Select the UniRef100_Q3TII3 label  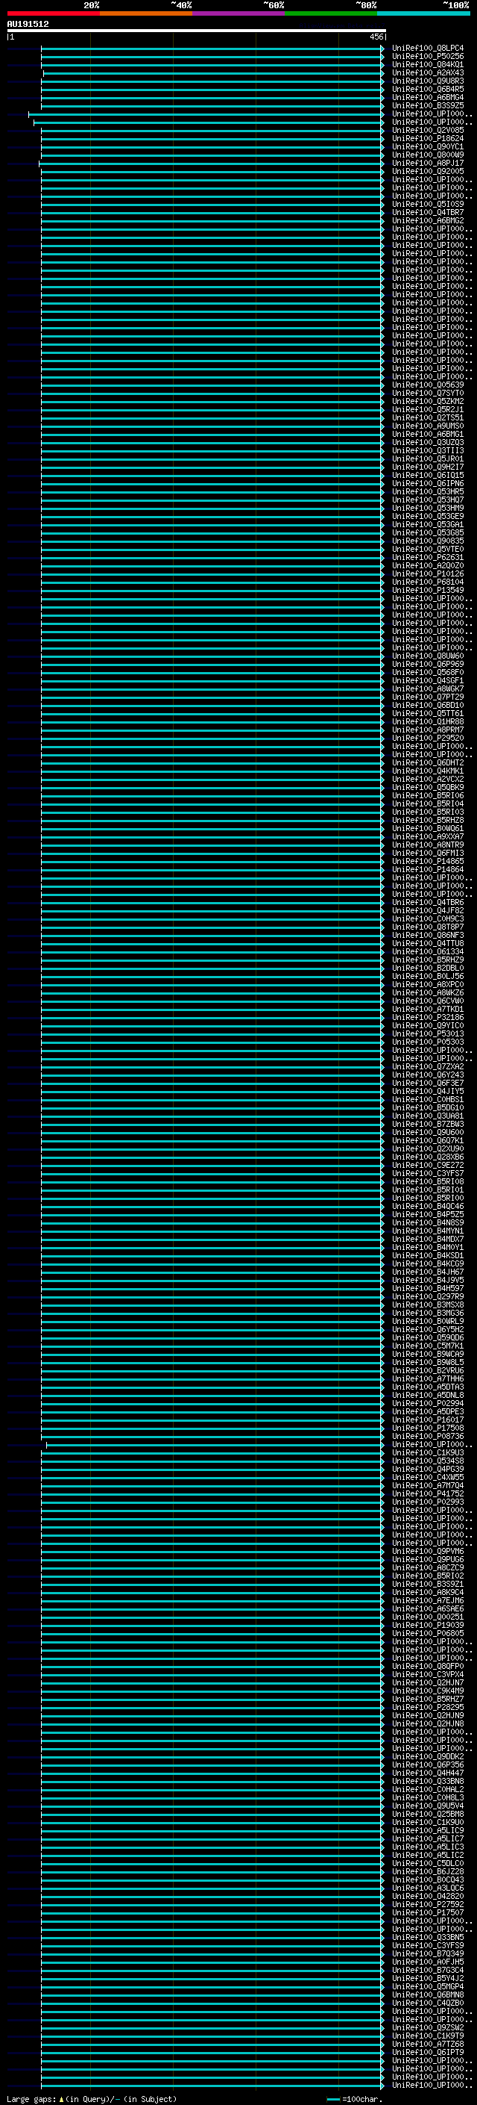427,450
